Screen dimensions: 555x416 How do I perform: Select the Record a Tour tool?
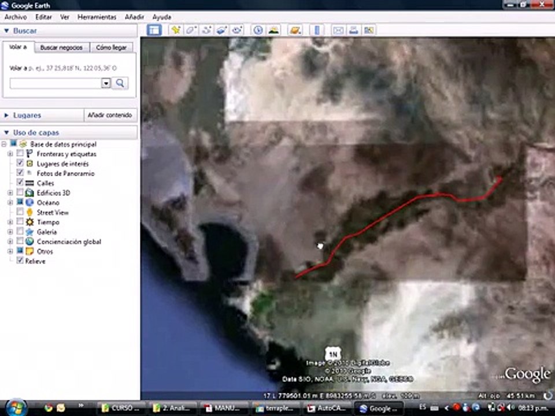pos(237,30)
